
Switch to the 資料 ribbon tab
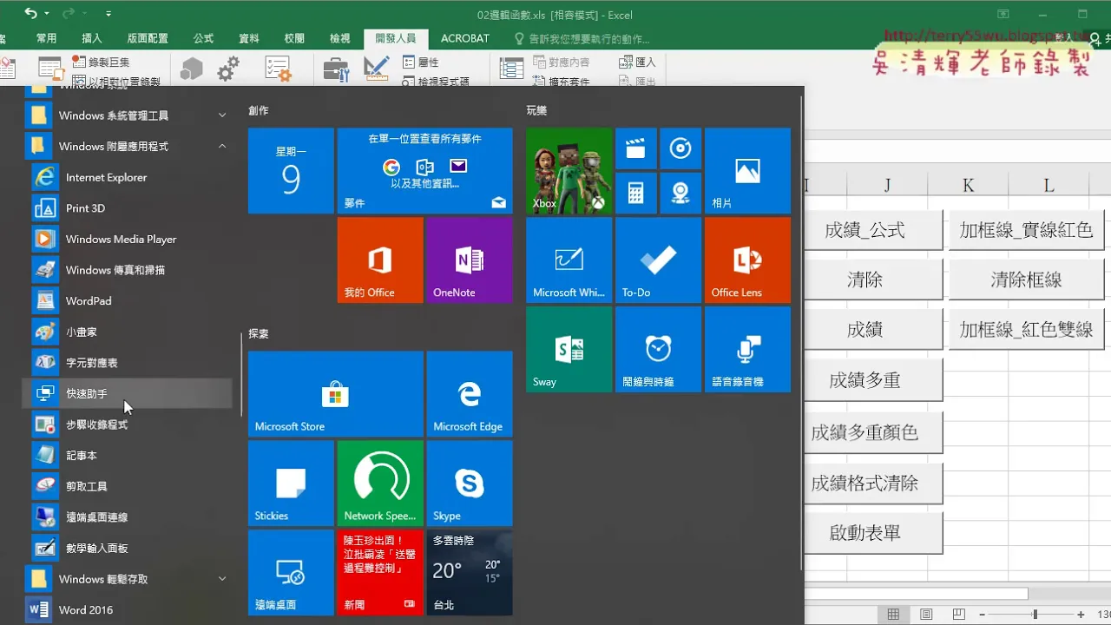pos(249,38)
